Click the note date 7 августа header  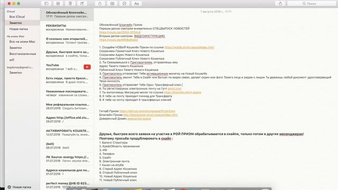216,12
